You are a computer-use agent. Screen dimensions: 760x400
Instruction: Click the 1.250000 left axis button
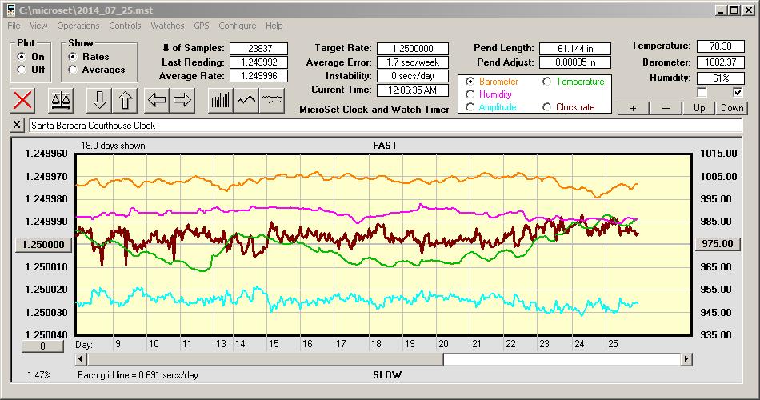(x=43, y=244)
